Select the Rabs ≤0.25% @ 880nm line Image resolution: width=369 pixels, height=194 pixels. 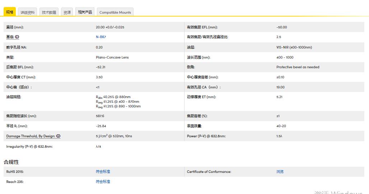(x=113, y=97)
